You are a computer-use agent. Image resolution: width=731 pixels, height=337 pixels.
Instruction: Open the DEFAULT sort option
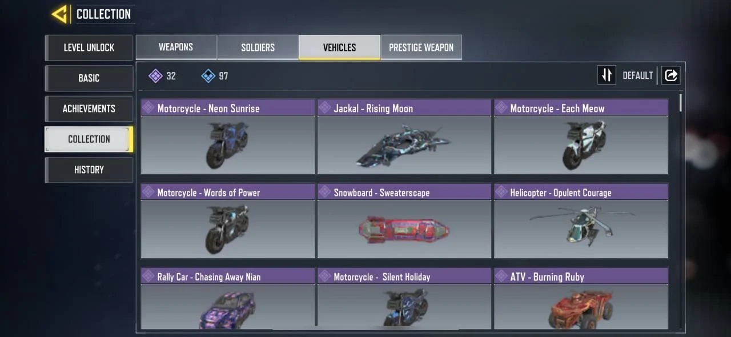[637, 75]
